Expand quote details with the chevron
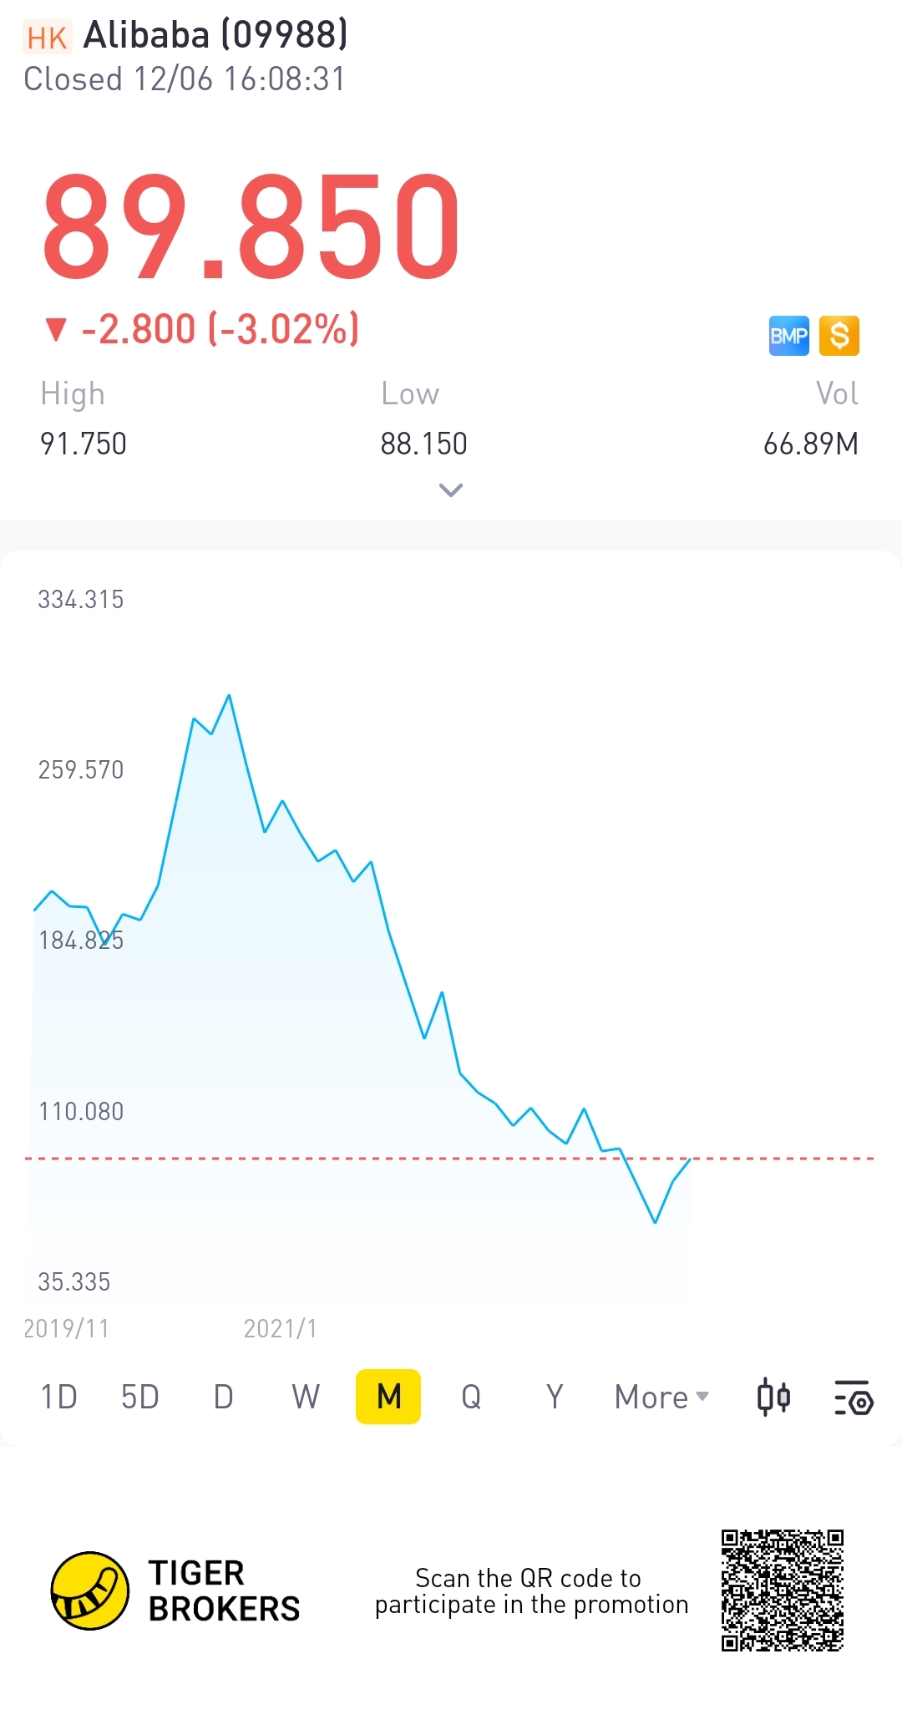902x1735 pixels. coord(451,490)
